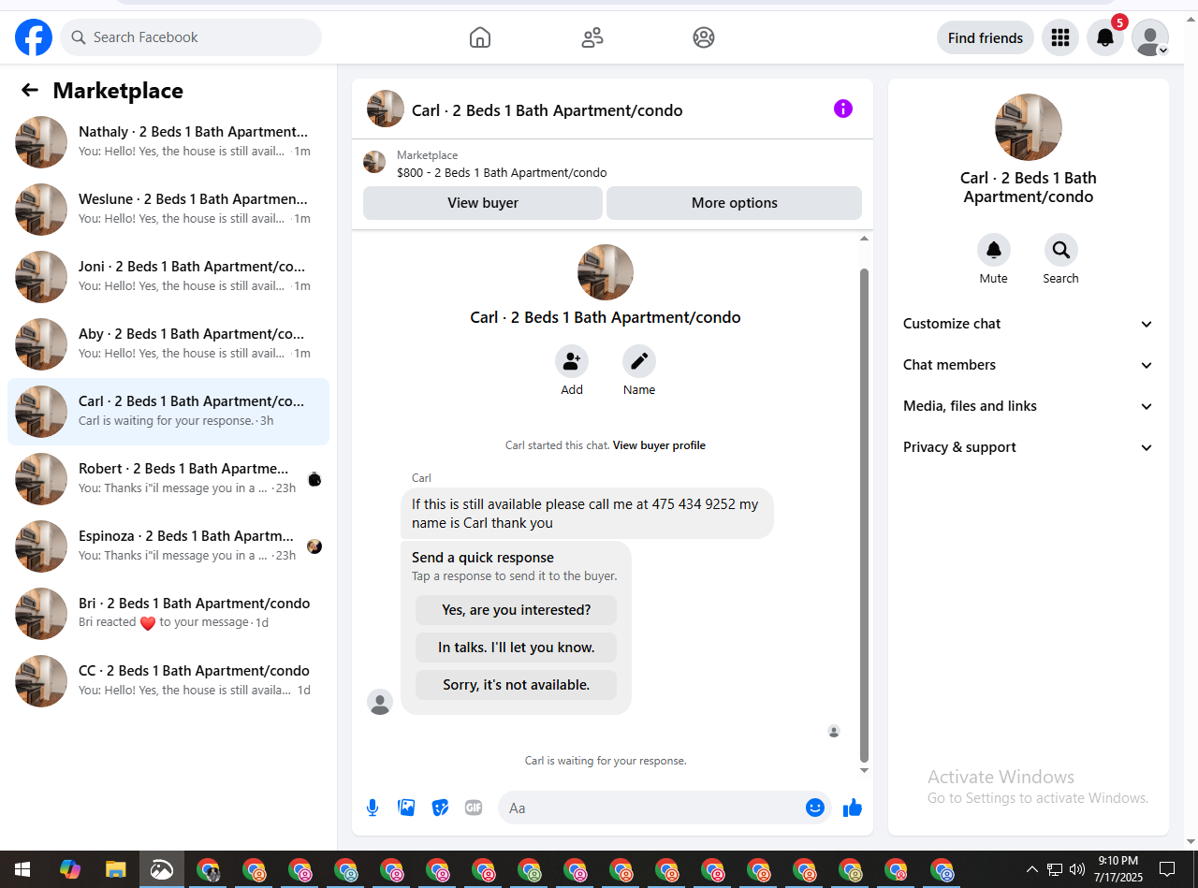The image size is (1198, 888).
Task: Send quick reply 'In talks. I'll let you know.'
Action: point(517,648)
